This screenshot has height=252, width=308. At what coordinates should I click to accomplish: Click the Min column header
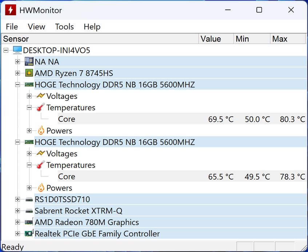pos(252,39)
